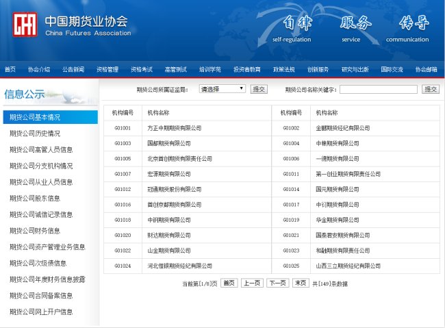The image size is (445, 328).
Task: Open company 金鹏期货经纪有限公司
Action: click(343, 128)
